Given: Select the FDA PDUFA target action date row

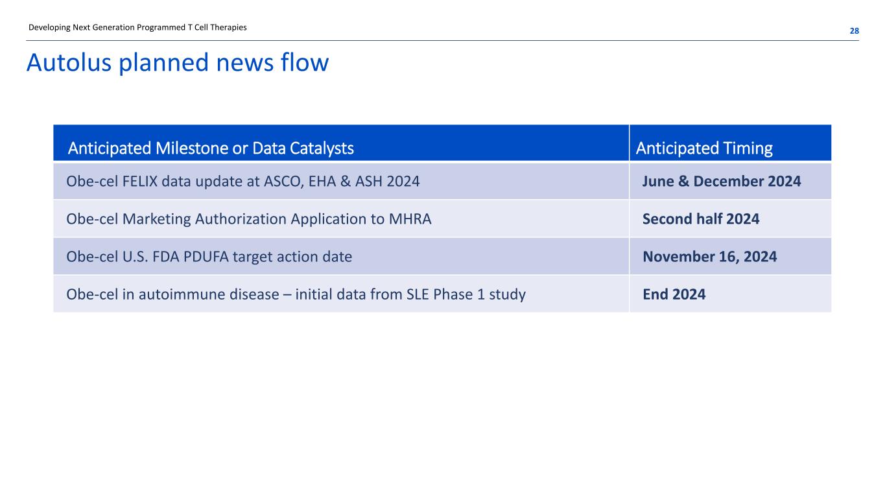Looking at the screenshot, I should coord(209,257).
